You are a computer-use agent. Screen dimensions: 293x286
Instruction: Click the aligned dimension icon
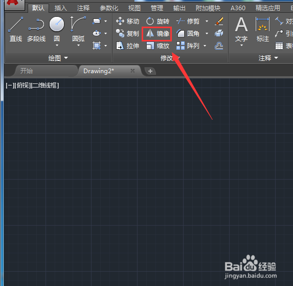click(279, 21)
